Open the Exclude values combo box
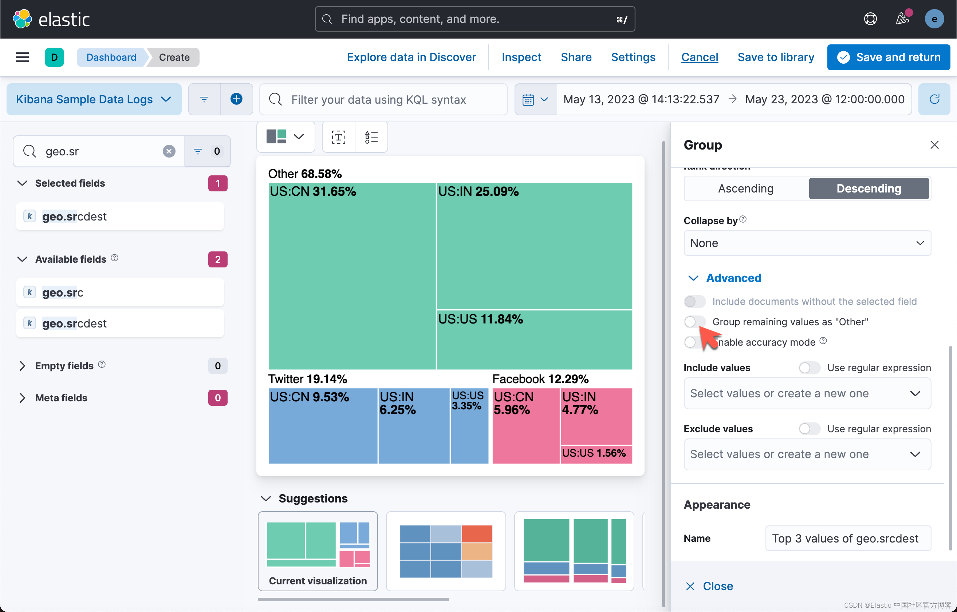Screen dimensions: 957x612 click(807, 454)
